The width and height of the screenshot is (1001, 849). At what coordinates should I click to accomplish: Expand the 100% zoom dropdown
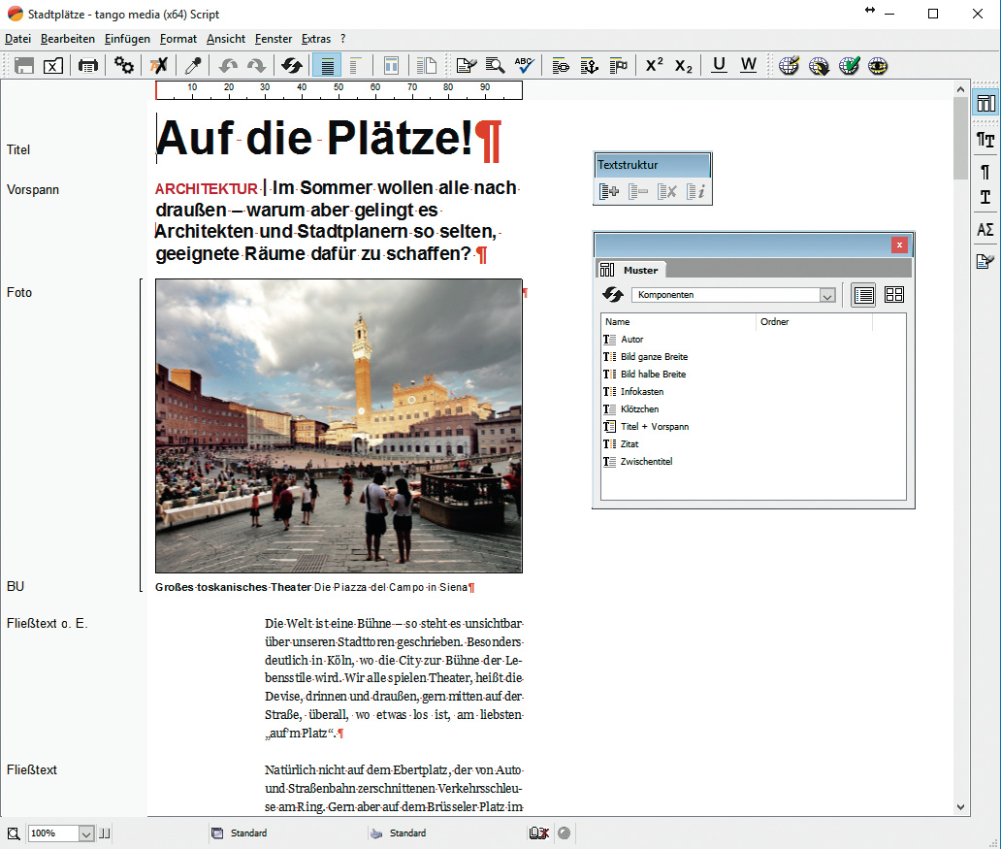pyautogui.click(x=85, y=833)
